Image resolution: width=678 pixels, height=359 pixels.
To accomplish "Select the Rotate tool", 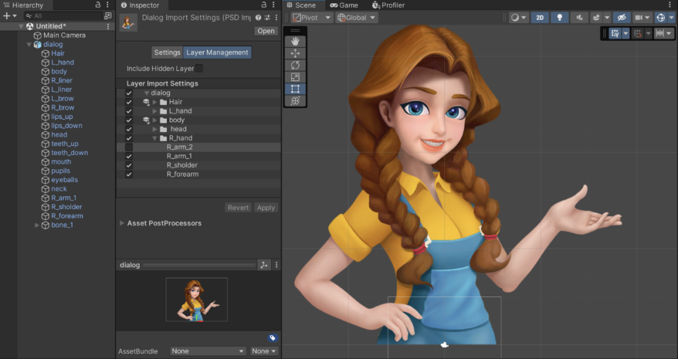I will coord(295,65).
